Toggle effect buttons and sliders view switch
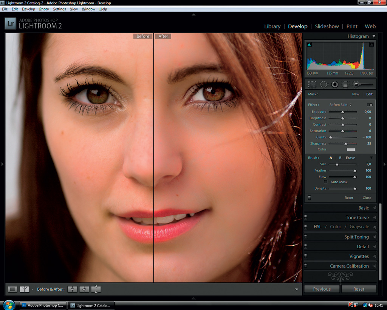387x310 pixels. [370, 105]
